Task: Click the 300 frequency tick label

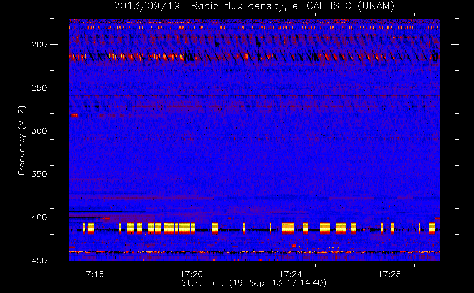Action: [x=39, y=131]
